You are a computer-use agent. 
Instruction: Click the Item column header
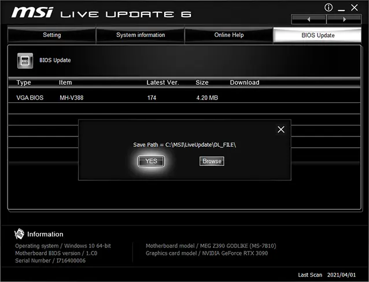tap(65, 83)
